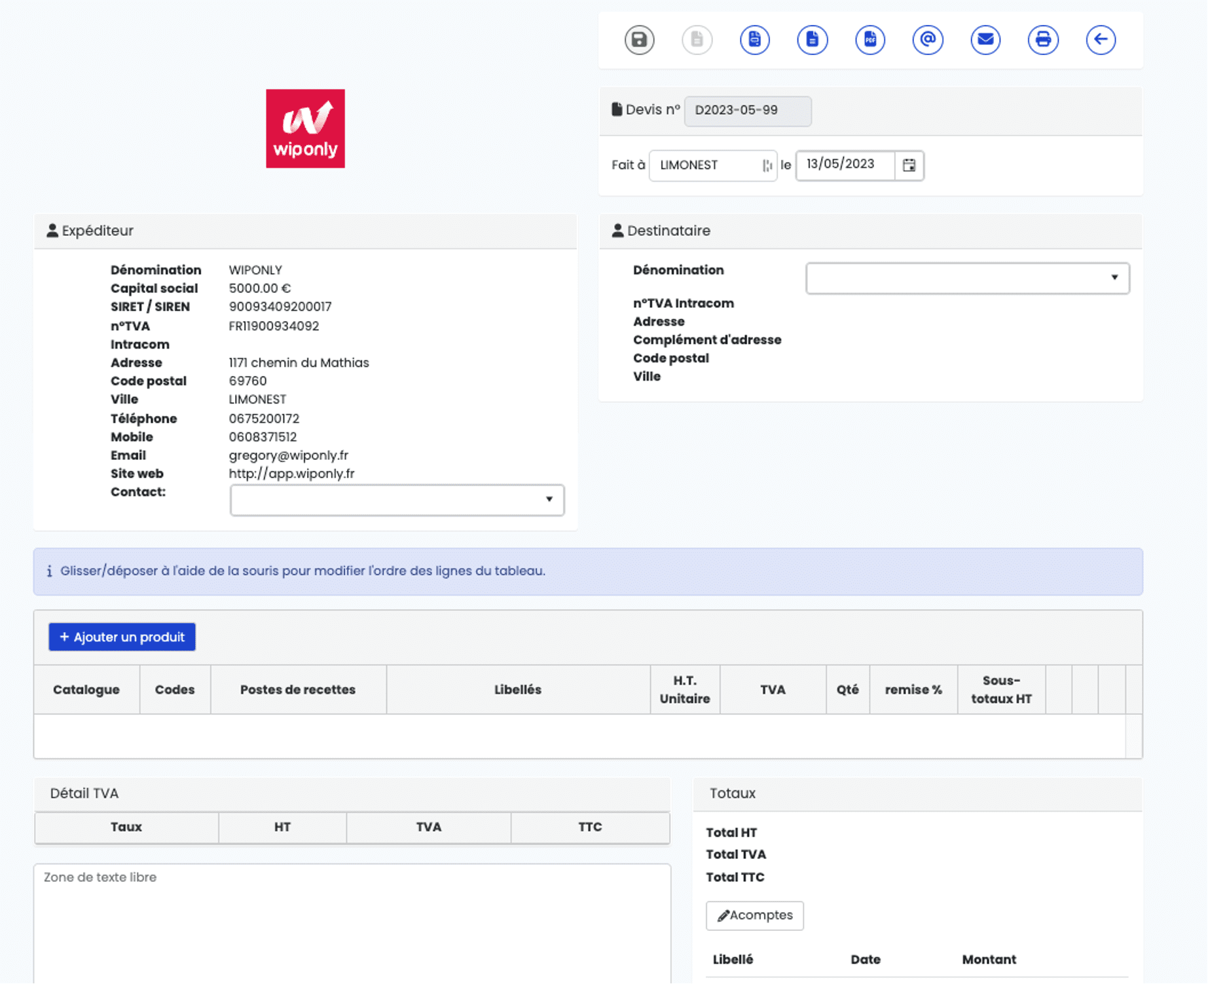This screenshot has width=1208, height=984.
Task: Click the document-with-box icon next to the greyed one
Action: pyautogui.click(x=754, y=40)
